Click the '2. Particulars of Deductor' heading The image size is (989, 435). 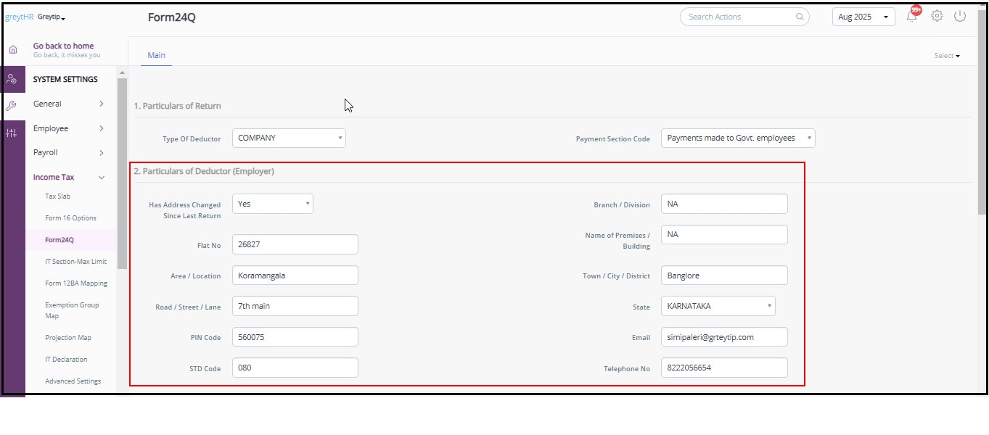[204, 171]
